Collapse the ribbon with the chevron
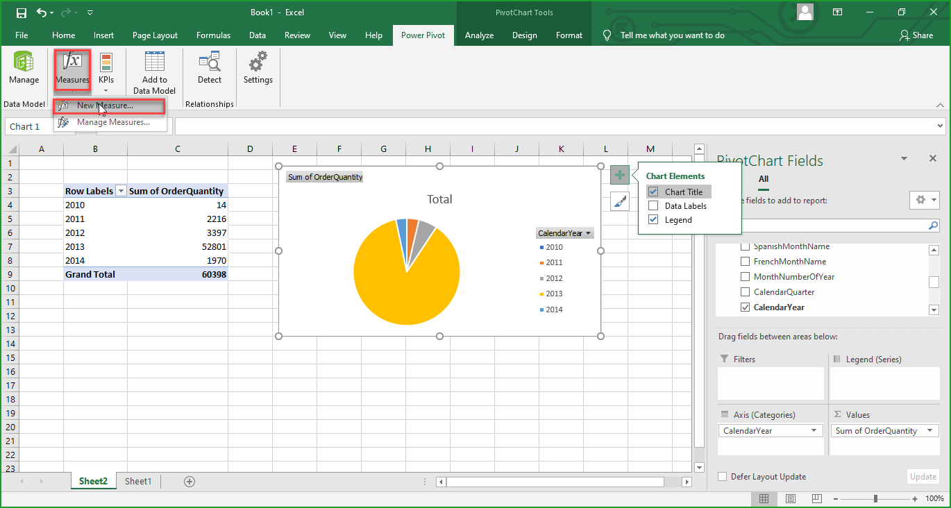This screenshot has height=508, width=951. pyautogui.click(x=940, y=105)
